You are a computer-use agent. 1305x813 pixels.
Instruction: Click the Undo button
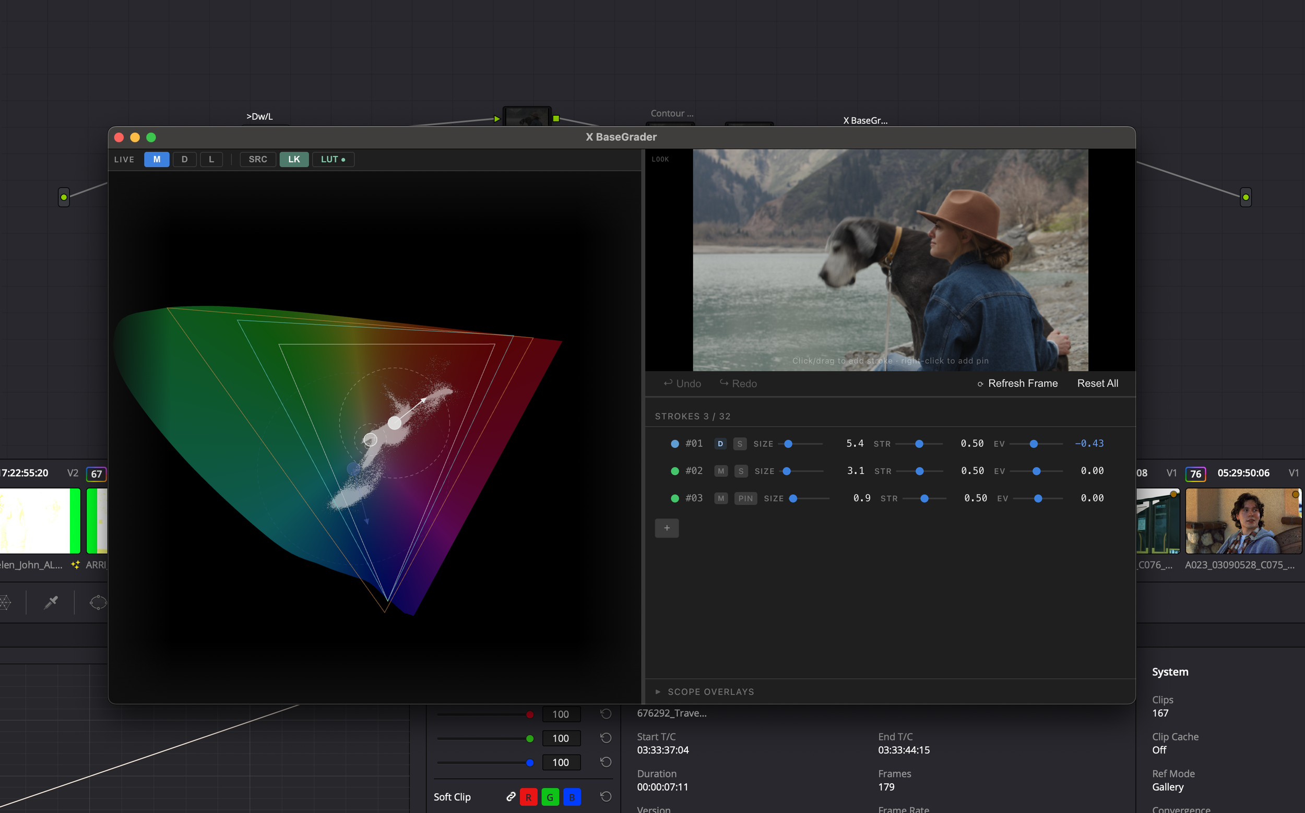tap(682, 384)
